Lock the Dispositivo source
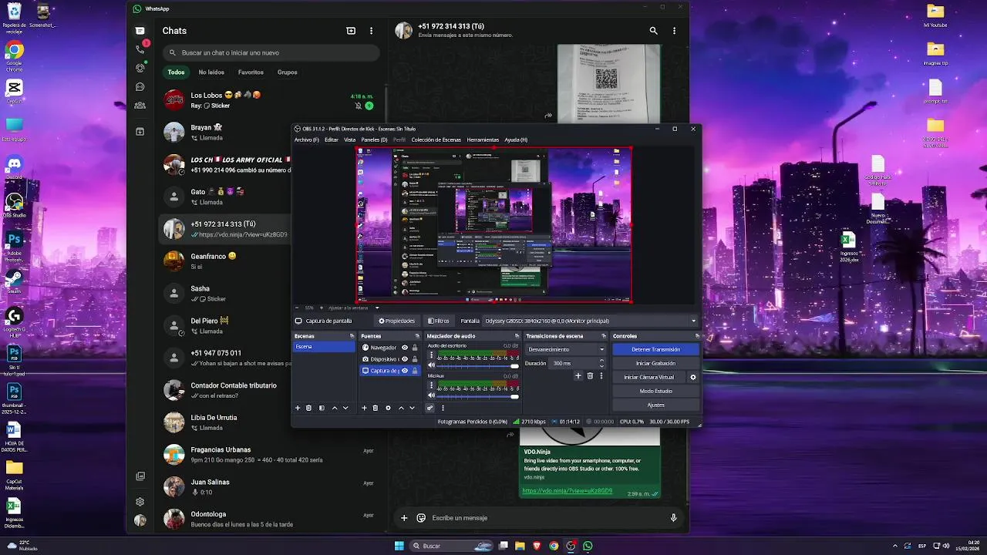 415,359
